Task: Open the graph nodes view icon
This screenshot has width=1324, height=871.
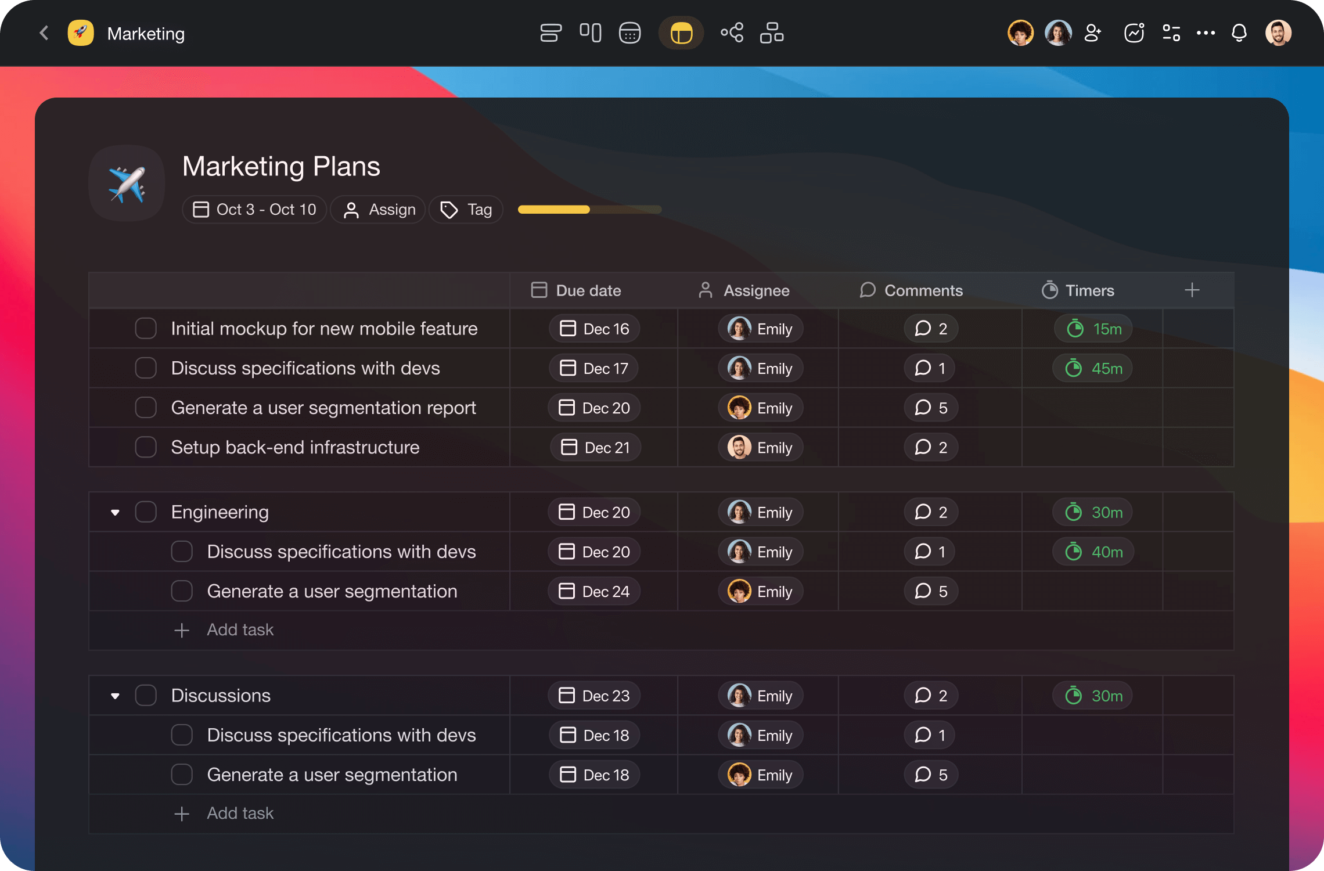Action: [x=732, y=33]
